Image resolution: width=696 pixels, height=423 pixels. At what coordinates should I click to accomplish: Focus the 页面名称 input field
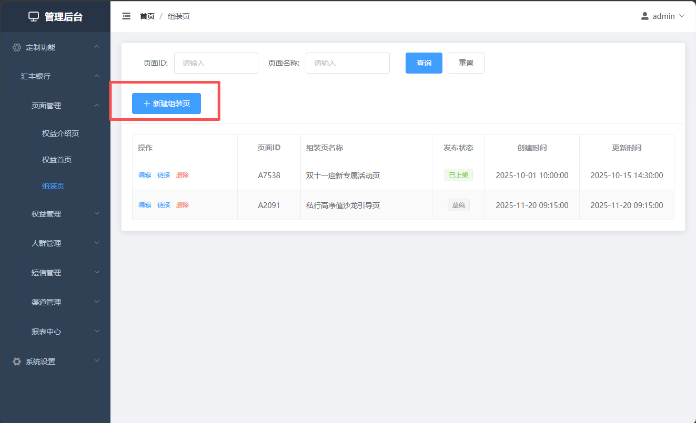(348, 63)
